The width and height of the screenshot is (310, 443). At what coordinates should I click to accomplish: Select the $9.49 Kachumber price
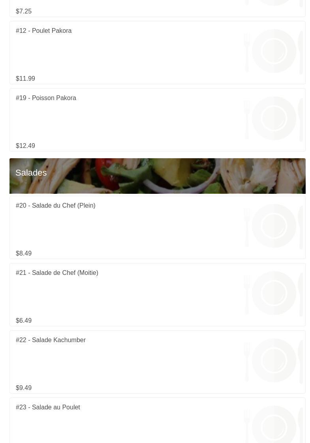click(x=24, y=388)
